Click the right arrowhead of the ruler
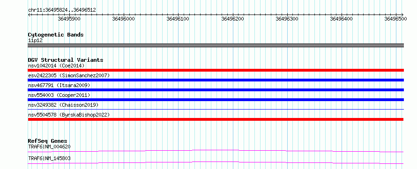This screenshot has height=169, width=417. 402,15
